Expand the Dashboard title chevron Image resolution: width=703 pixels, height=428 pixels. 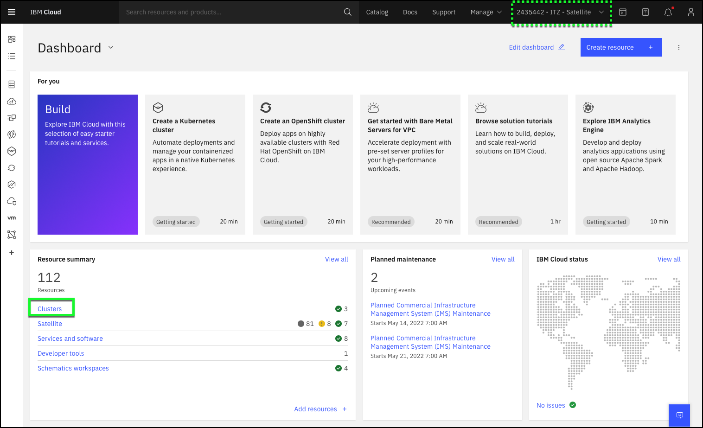tap(111, 47)
